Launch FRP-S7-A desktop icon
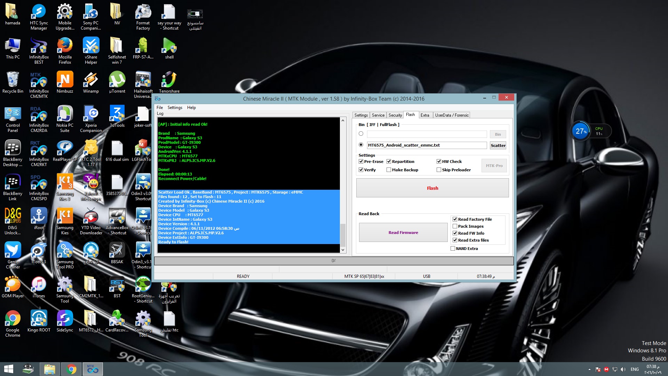Viewport: 668px width, 376px height. [143, 48]
